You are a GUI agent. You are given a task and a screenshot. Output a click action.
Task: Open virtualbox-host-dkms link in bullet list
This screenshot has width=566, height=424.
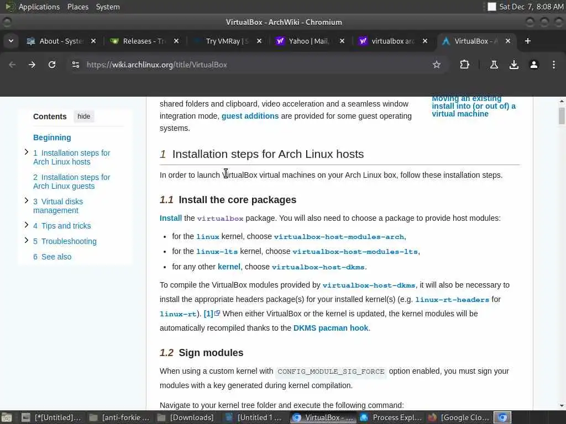point(318,267)
